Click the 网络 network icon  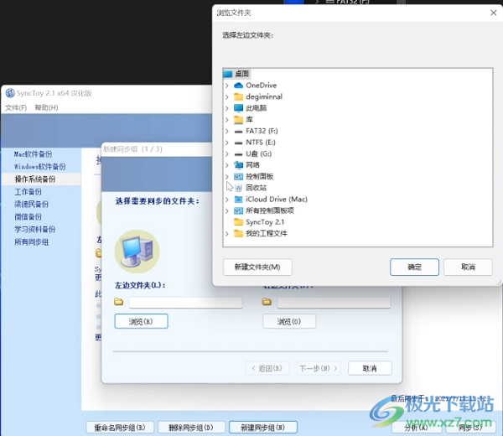tap(238, 165)
